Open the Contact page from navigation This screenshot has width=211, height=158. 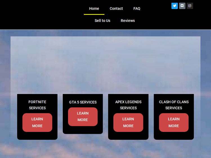point(116,9)
